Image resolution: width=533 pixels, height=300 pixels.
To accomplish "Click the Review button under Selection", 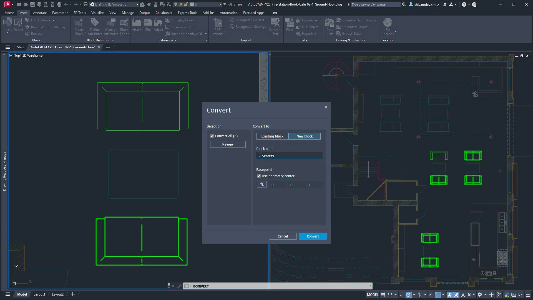I will 228,144.
